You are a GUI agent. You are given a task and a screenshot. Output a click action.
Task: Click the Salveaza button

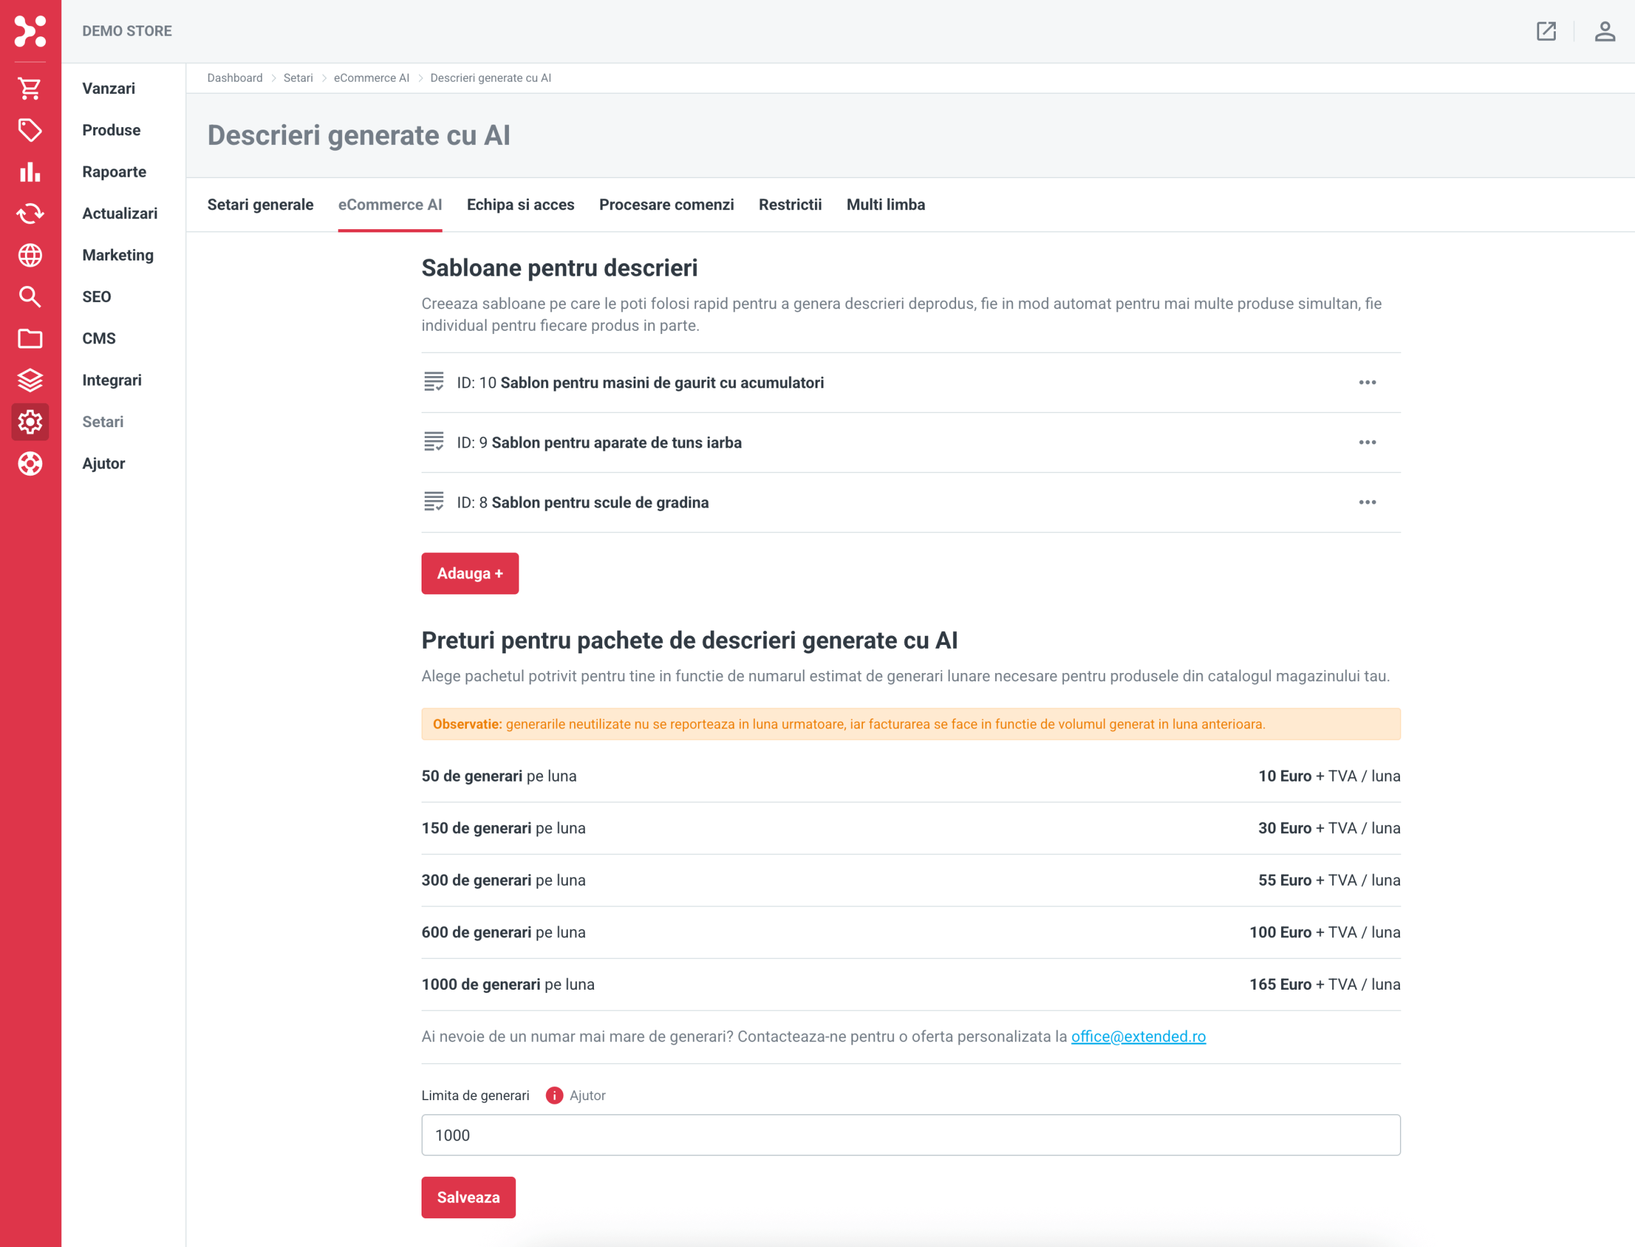(x=469, y=1197)
